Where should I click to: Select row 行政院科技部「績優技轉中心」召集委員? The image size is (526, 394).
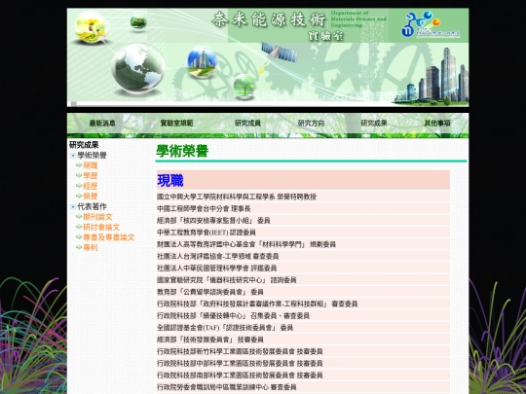click(x=303, y=315)
